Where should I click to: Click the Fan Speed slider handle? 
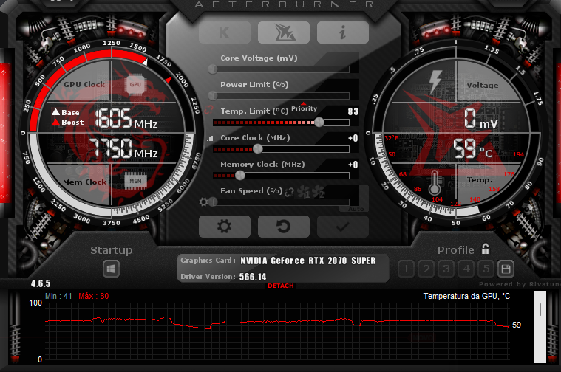pos(213,202)
